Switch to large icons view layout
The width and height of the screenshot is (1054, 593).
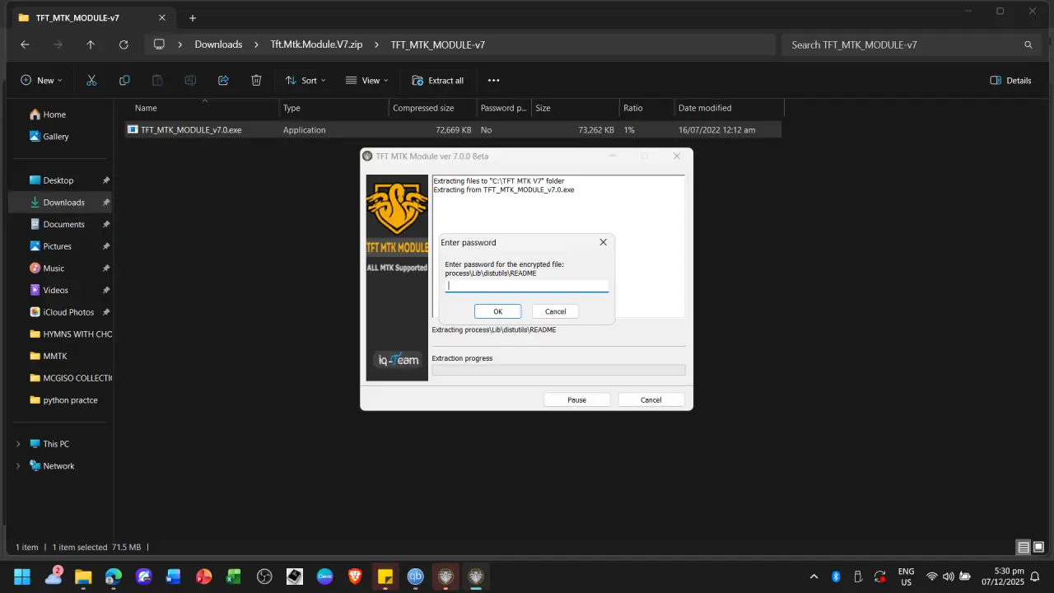1038,547
